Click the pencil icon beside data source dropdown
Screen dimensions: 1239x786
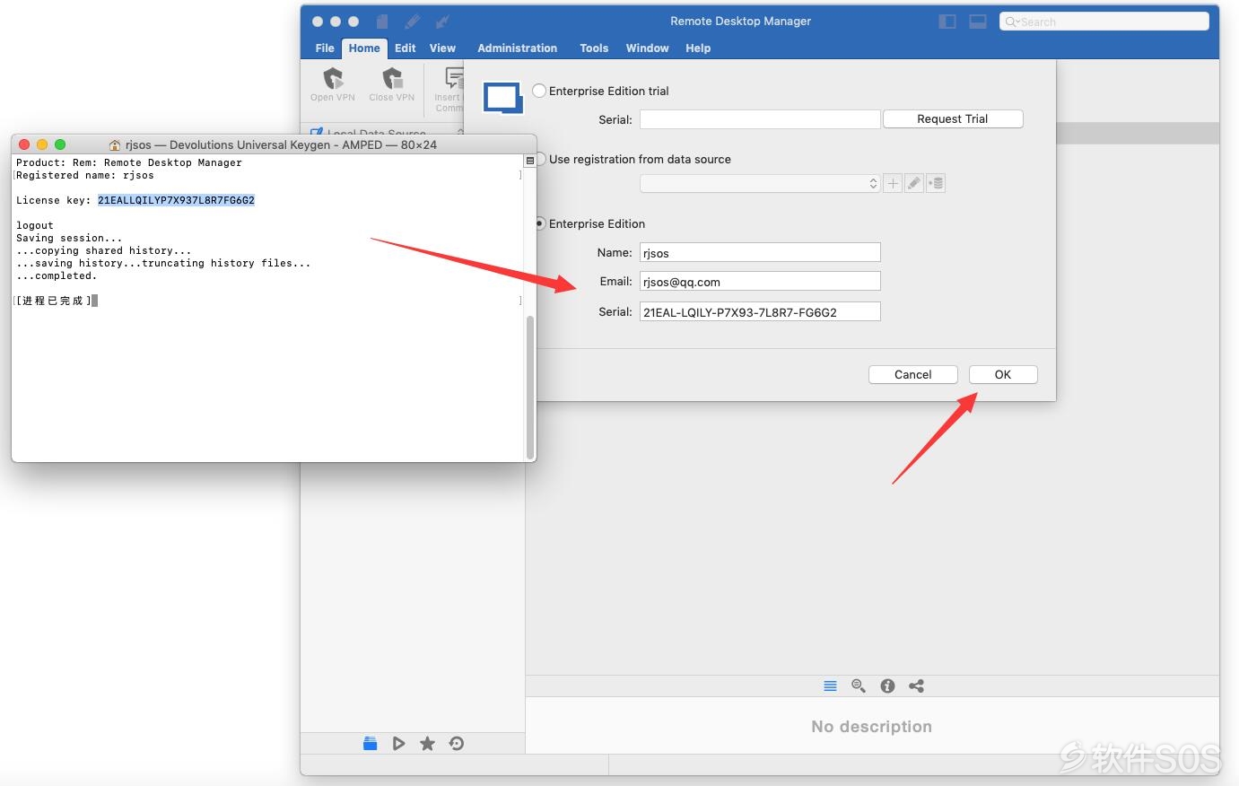914,183
